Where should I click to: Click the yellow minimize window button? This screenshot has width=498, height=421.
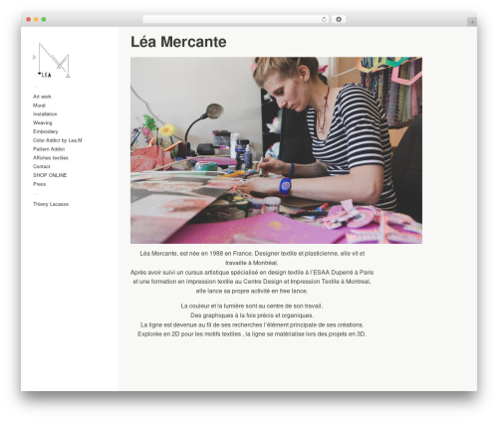click(x=36, y=19)
